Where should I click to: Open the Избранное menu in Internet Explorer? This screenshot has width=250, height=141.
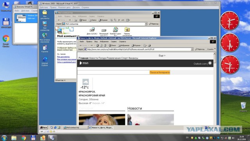pyautogui.click(x=104, y=42)
